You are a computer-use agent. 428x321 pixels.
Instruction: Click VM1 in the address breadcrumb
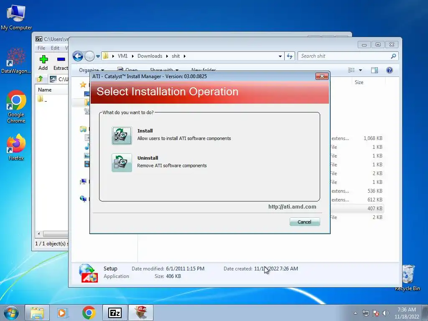122,56
